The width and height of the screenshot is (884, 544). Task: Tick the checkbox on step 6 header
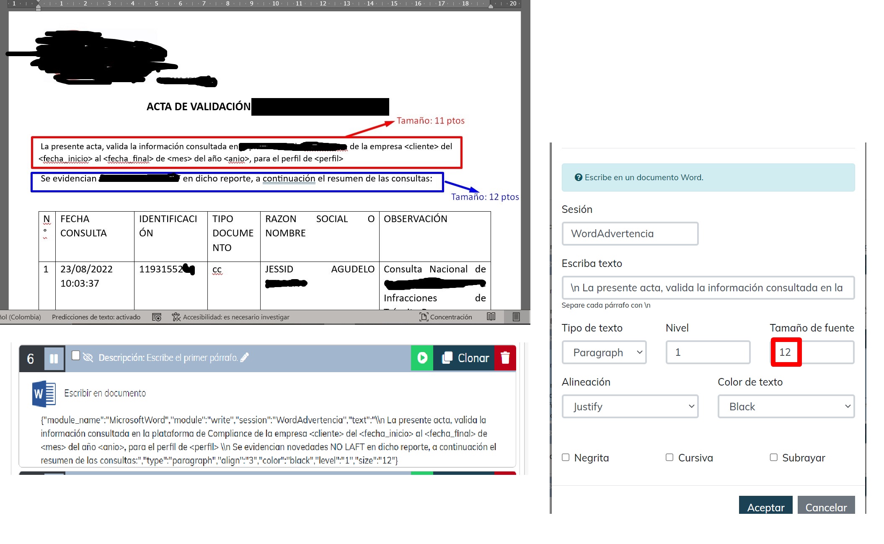(76, 356)
